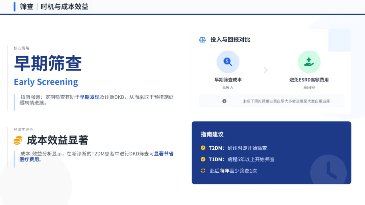365x205 pixels.
Task: Click the 低投入 caption
Action: [228, 87]
